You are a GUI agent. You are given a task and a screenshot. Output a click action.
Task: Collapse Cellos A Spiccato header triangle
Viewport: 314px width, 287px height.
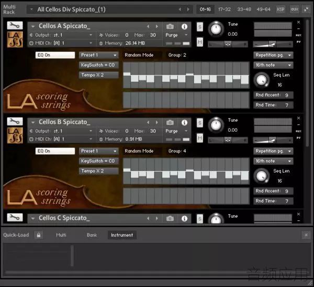click(33, 26)
